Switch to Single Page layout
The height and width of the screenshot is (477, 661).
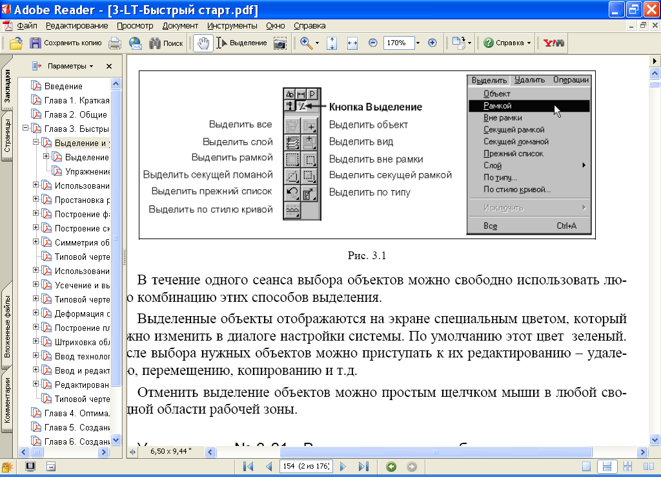586,467
